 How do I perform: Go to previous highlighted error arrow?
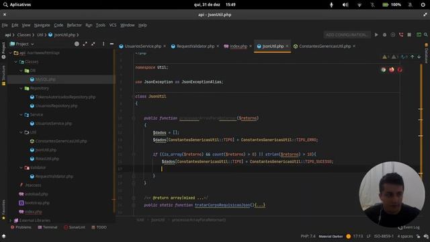412,56
